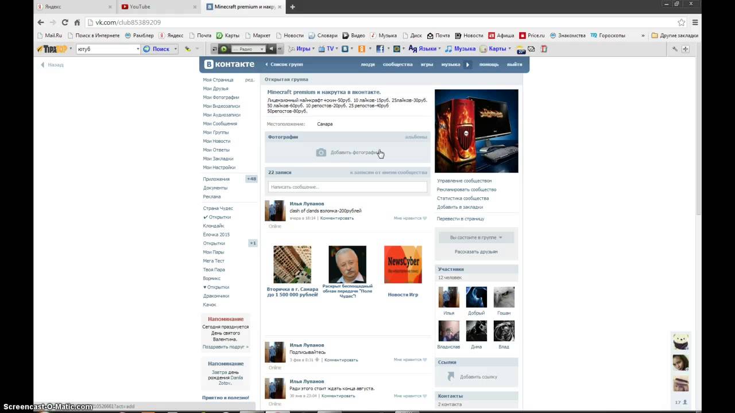Screen dimensions: 735x413
Task: Click 'Поздравить подруг' reminder link
Action: [225, 346]
